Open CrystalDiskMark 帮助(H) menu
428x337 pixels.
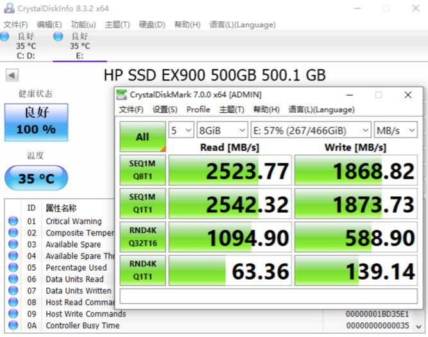tap(266, 109)
